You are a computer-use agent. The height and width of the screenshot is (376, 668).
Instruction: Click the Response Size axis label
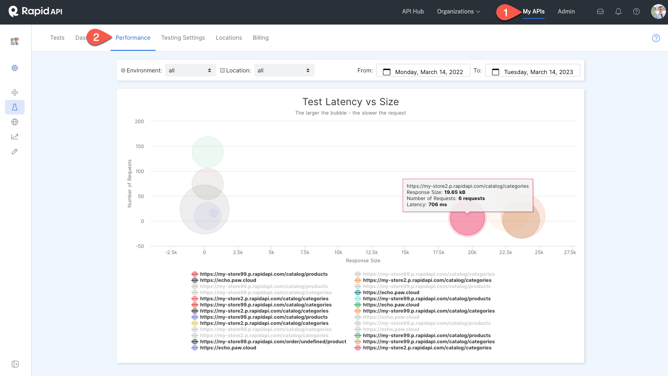363,261
